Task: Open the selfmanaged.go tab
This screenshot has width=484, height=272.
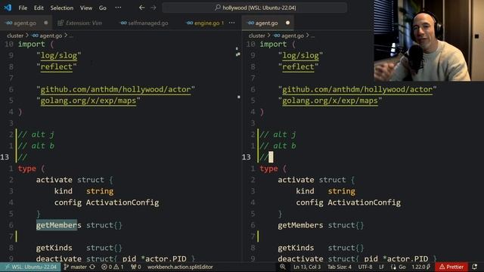Action: (144, 23)
